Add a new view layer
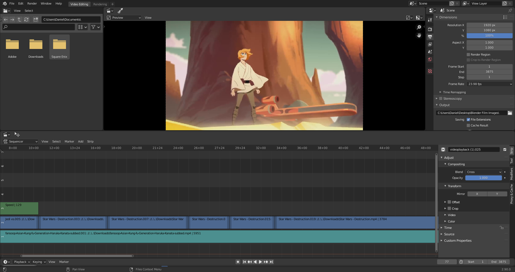This screenshot has height=272, width=515. point(505,3)
